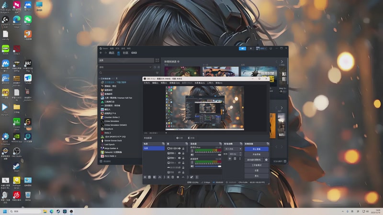Go back in Steam navigation
This screenshot has width=383, height=215.
tap(101, 53)
